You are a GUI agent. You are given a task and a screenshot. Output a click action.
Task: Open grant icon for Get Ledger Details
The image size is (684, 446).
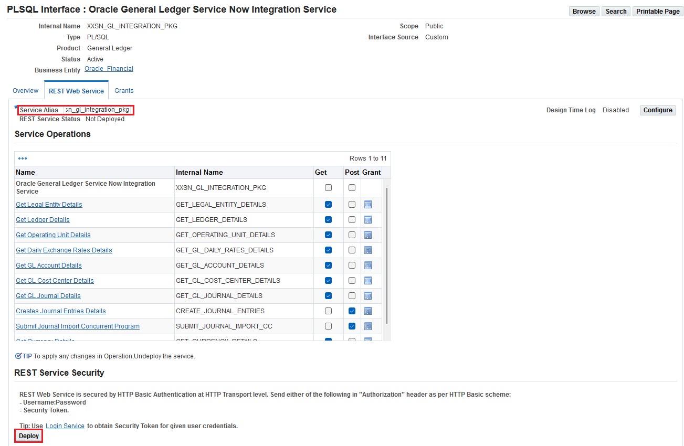pos(368,220)
